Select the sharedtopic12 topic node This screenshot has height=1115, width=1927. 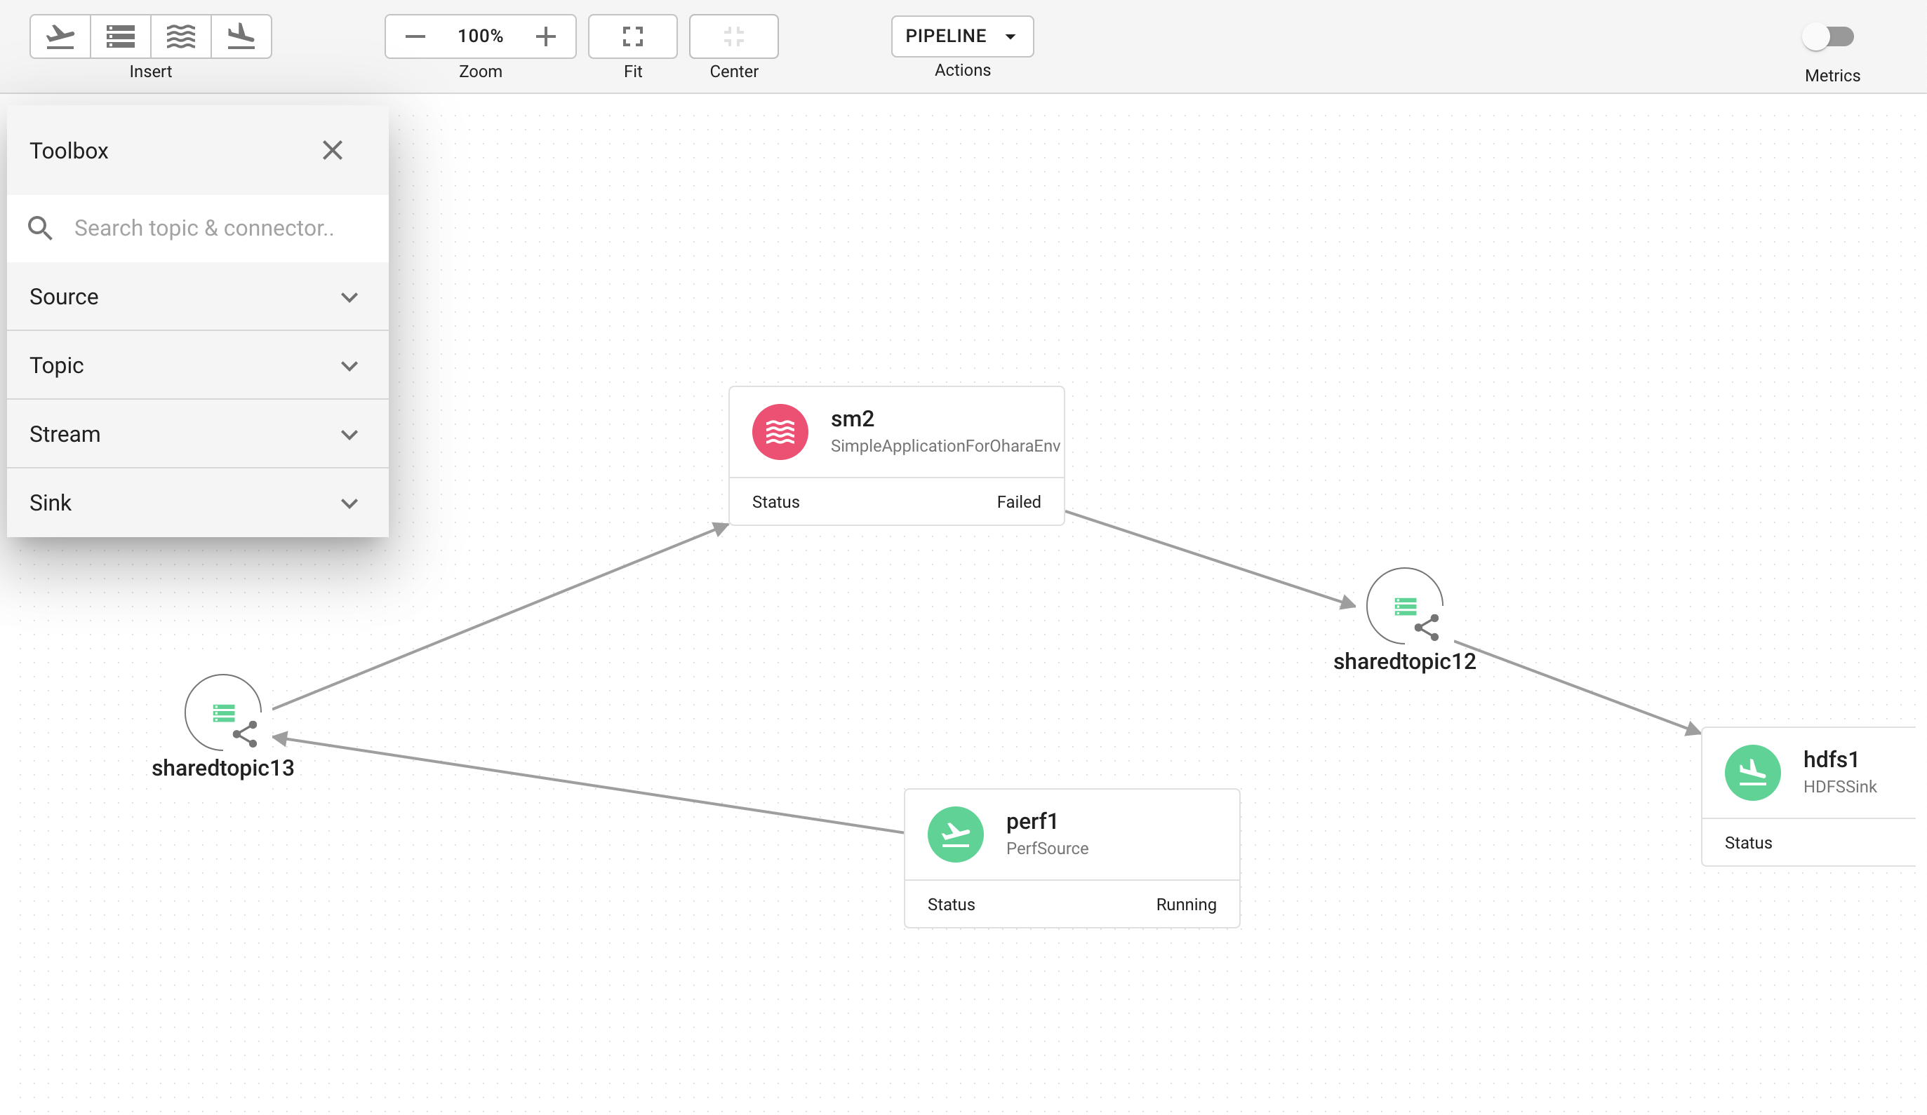(1405, 605)
